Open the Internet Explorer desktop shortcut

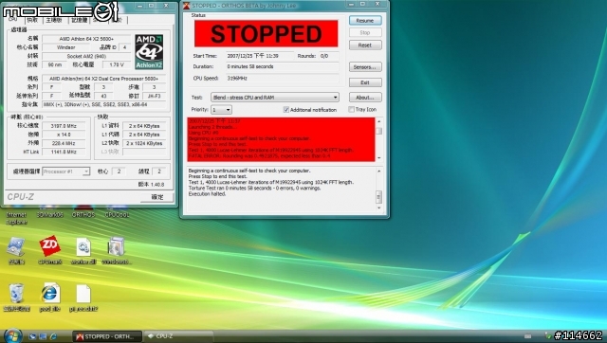(x=16, y=216)
